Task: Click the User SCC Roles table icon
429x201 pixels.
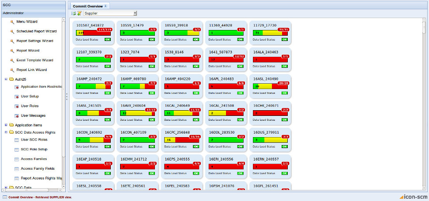Action: click(17, 140)
